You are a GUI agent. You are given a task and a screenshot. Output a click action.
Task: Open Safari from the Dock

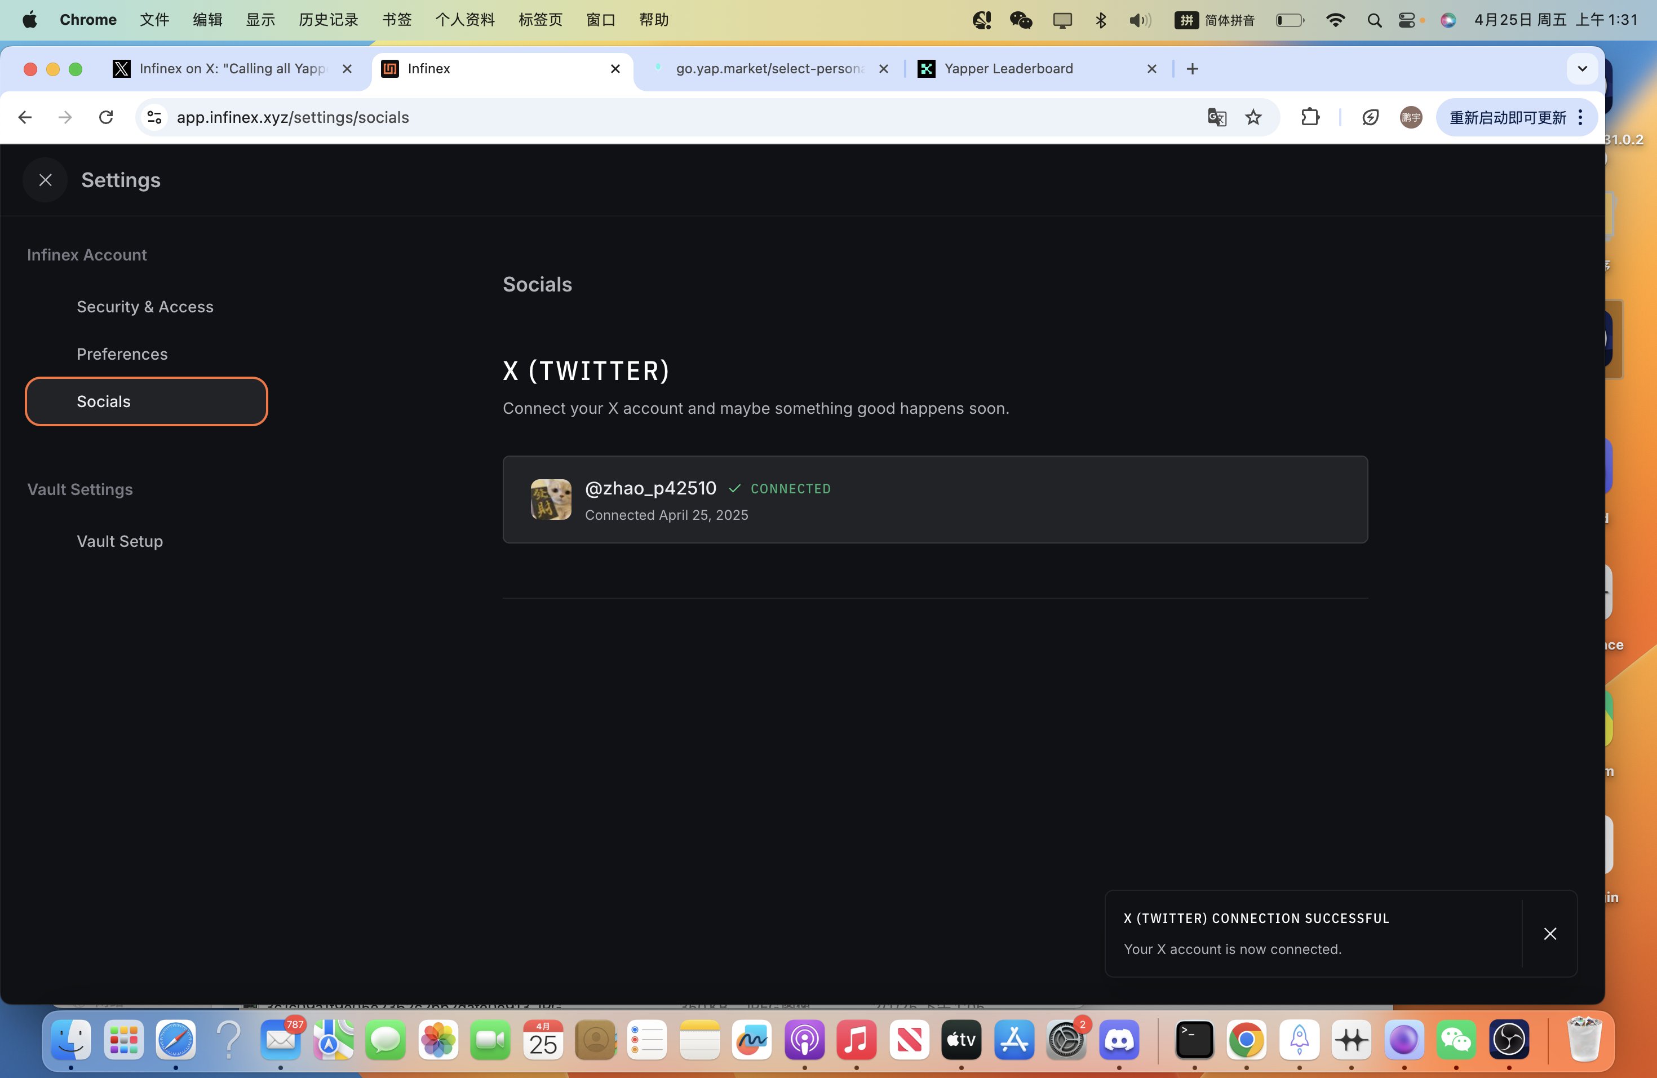click(175, 1040)
